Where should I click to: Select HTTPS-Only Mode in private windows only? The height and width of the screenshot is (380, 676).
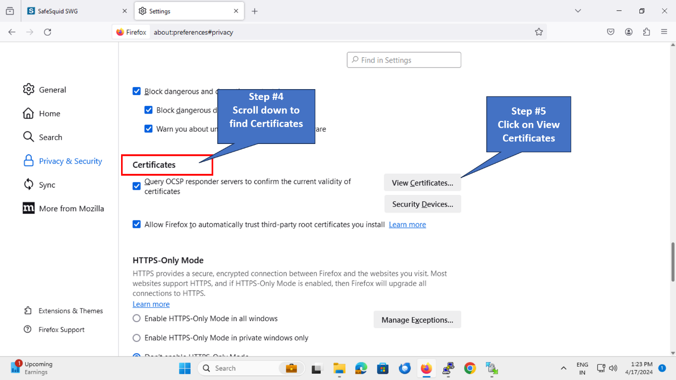pyautogui.click(x=137, y=338)
